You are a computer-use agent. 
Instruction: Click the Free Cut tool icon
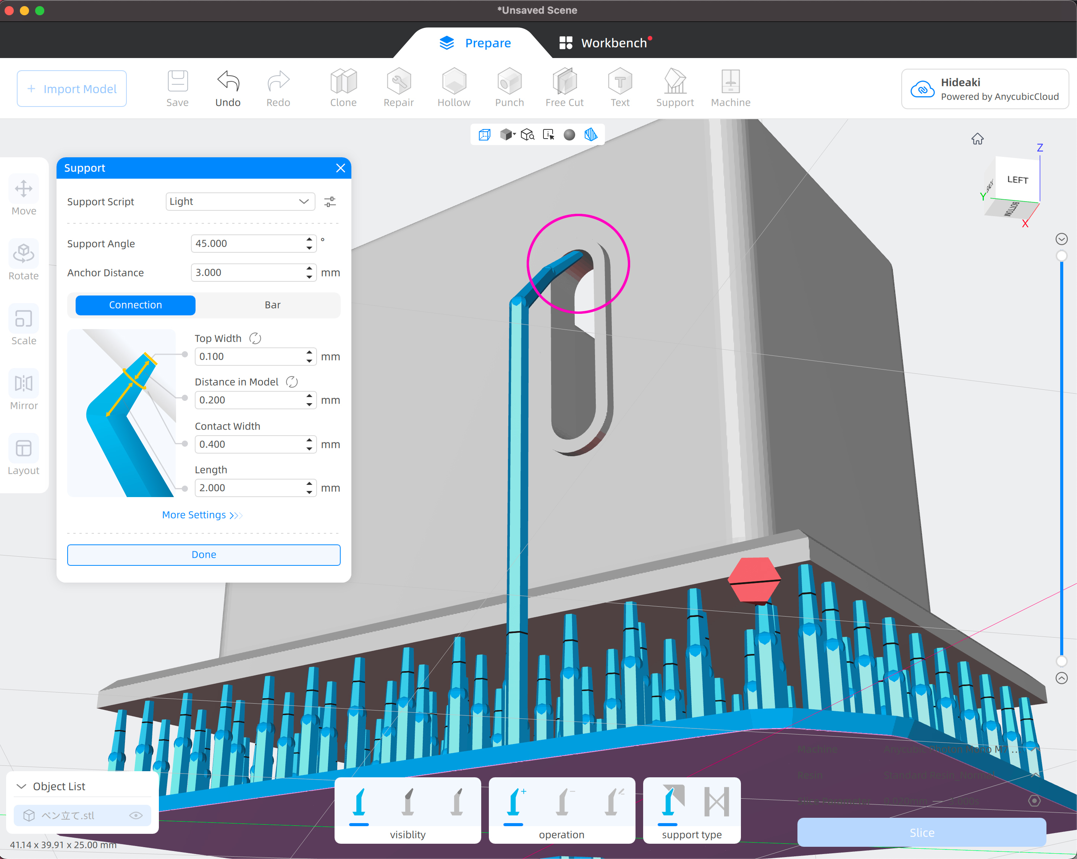pyautogui.click(x=564, y=87)
